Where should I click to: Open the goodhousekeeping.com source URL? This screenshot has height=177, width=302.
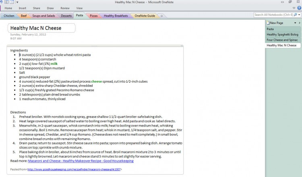click(74, 169)
